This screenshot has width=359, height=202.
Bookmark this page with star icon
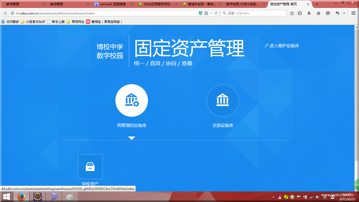coord(292,13)
